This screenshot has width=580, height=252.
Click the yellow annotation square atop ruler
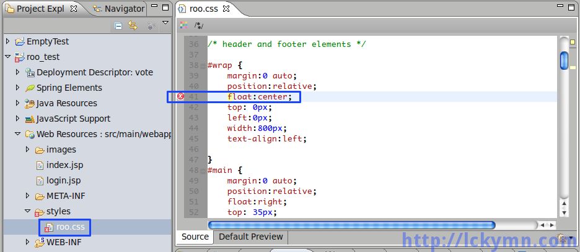click(x=573, y=42)
